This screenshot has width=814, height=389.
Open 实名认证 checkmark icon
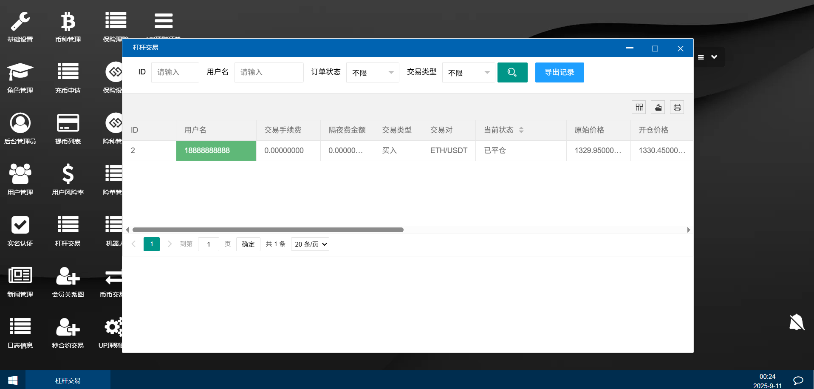tap(20, 225)
